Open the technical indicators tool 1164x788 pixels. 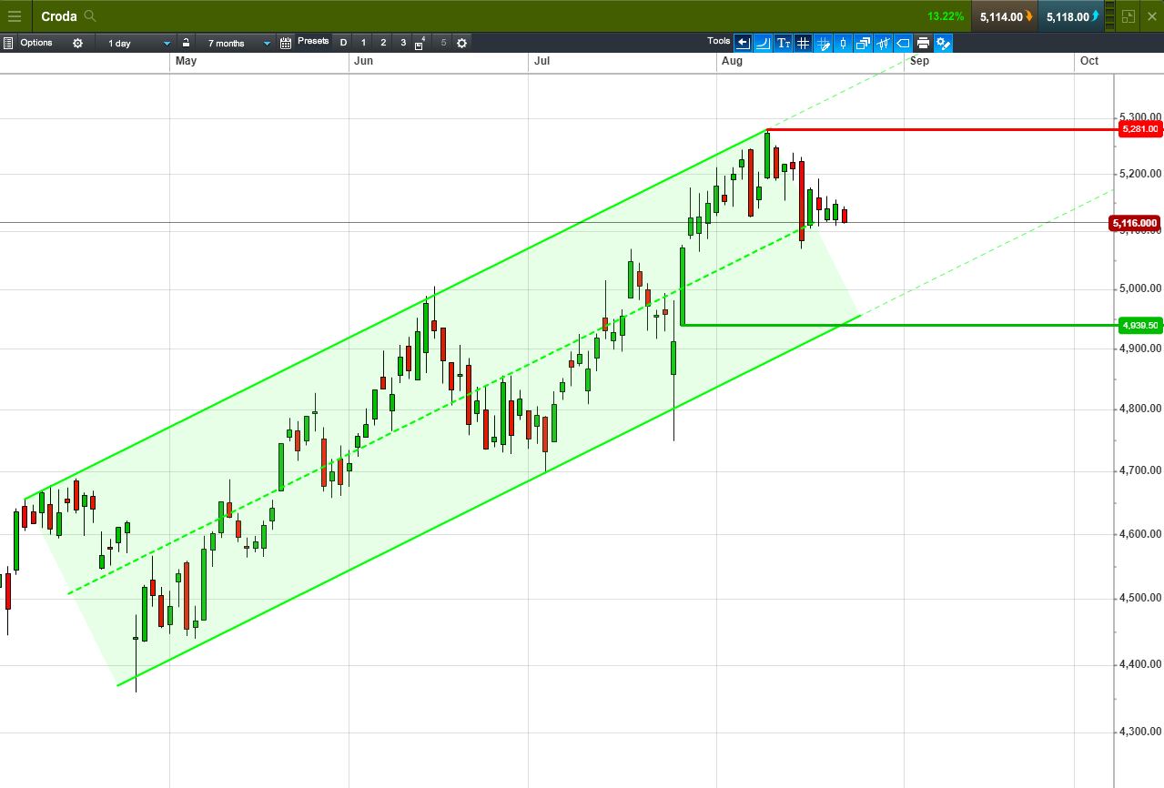point(883,43)
